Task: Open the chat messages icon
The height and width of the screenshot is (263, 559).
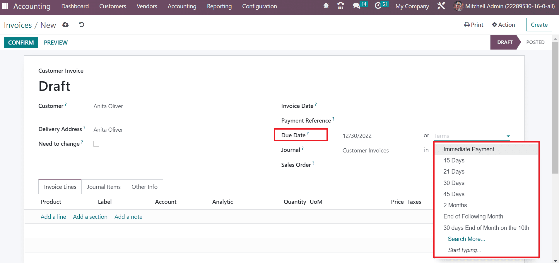Action: [356, 6]
